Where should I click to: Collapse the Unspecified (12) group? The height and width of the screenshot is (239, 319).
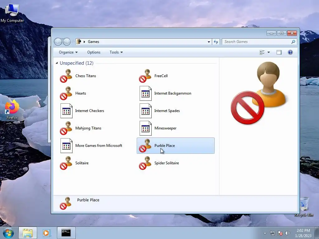(x=57, y=63)
